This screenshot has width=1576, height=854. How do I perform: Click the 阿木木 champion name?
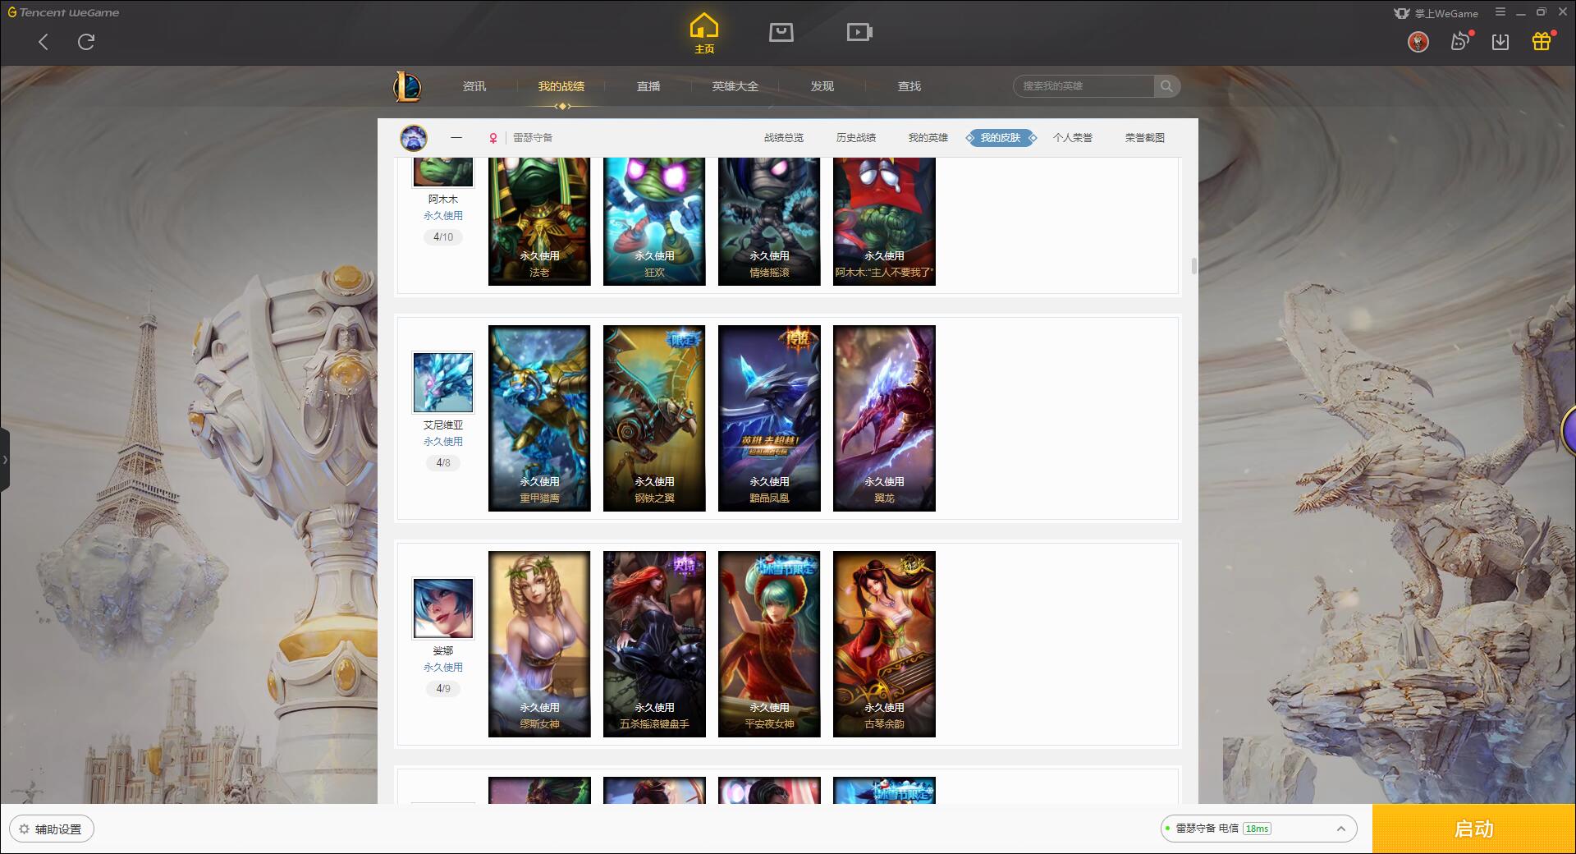coord(443,200)
